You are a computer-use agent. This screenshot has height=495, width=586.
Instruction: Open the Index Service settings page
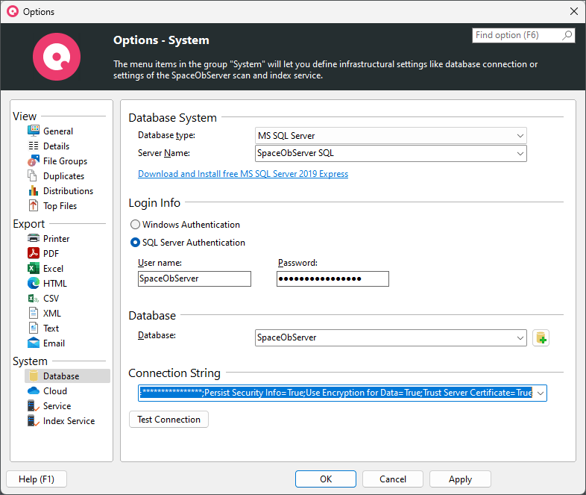pyautogui.click(x=69, y=421)
